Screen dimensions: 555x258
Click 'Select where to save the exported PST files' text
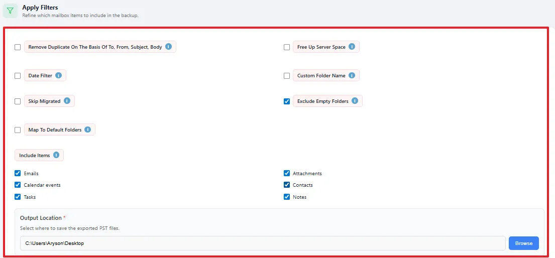point(70,228)
